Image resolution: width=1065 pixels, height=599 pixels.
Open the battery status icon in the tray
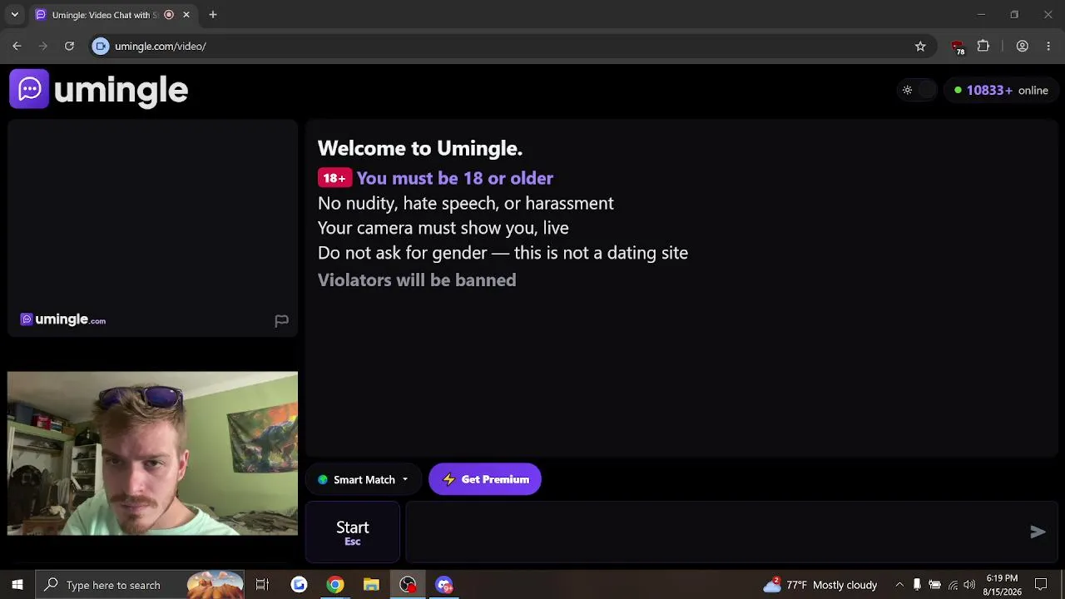[x=934, y=585]
